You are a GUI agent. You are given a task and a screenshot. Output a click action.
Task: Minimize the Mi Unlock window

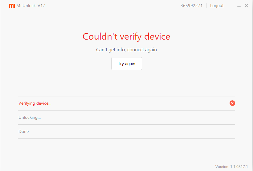point(239,6)
